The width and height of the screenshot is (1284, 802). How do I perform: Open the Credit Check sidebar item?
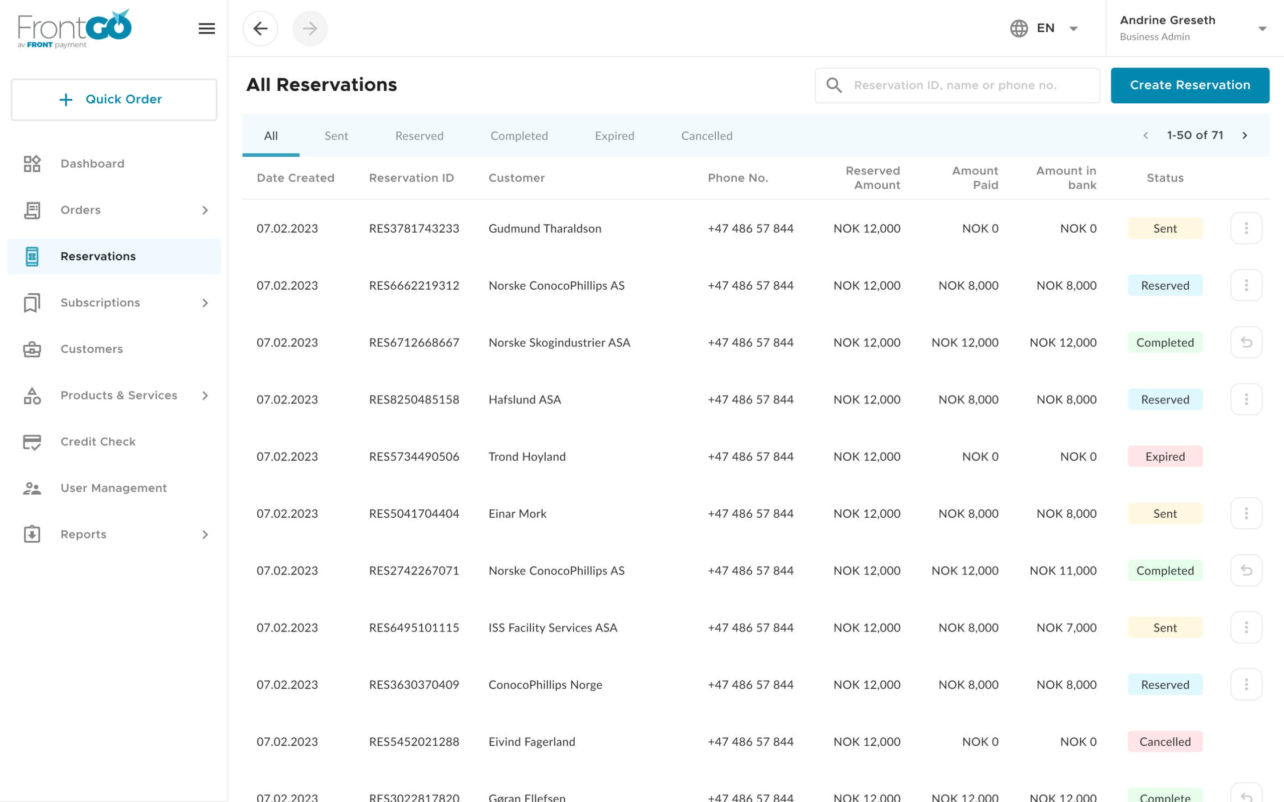pyautogui.click(x=98, y=441)
